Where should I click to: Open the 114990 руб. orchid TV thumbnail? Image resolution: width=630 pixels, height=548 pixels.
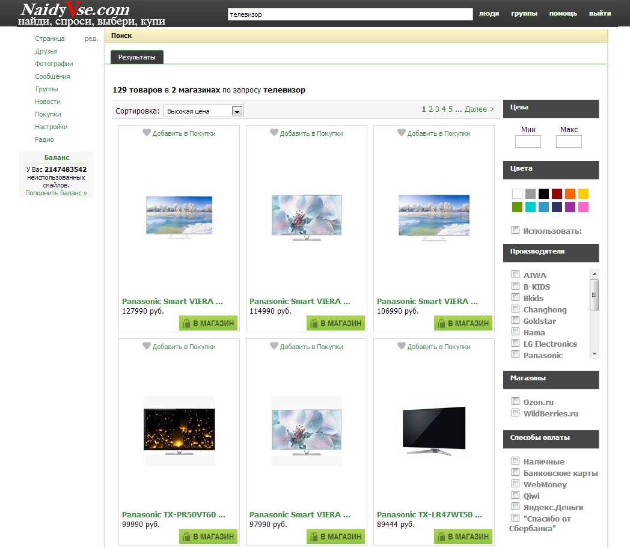click(307, 217)
